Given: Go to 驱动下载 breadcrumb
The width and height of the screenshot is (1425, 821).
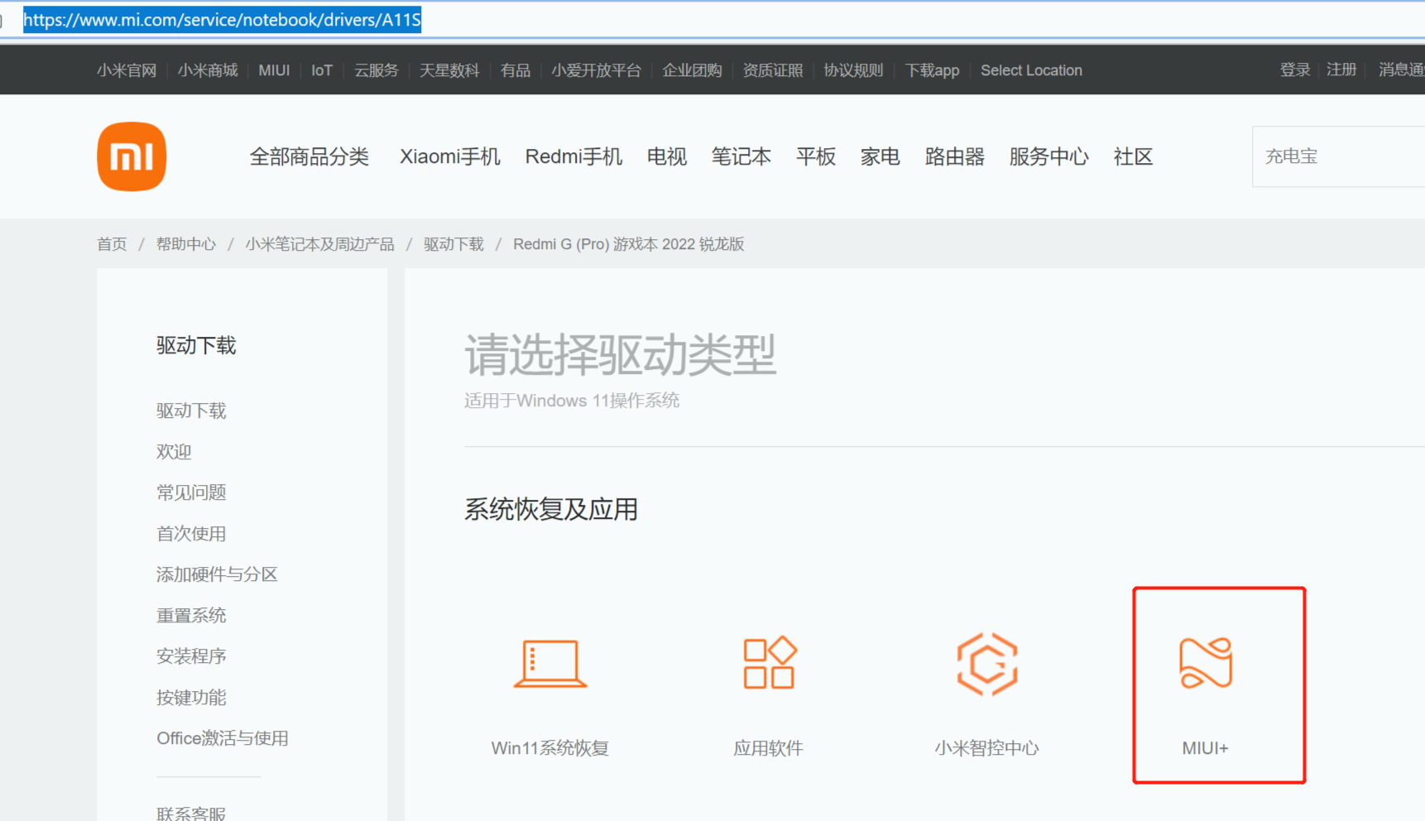Looking at the screenshot, I should (453, 244).
